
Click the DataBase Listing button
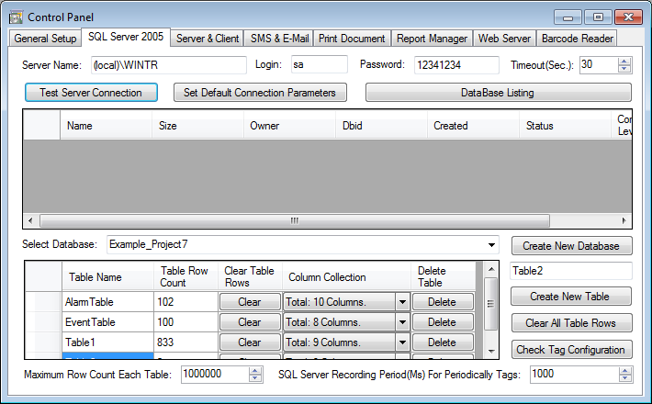(498, 93)
